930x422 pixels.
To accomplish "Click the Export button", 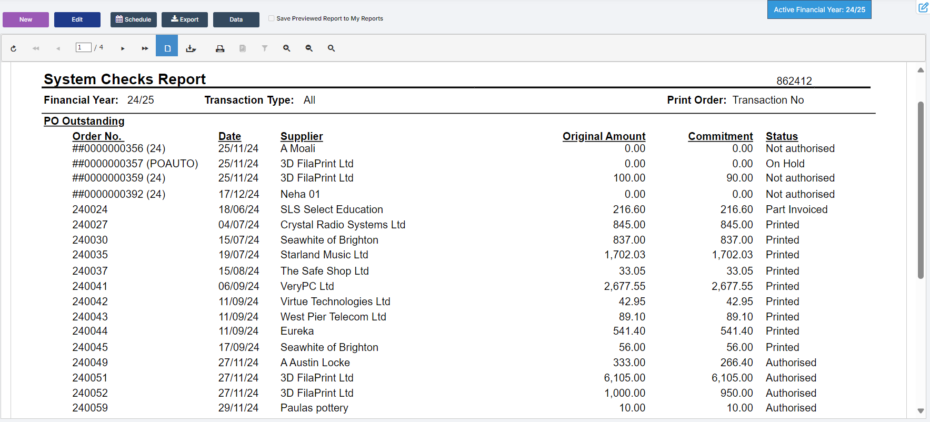I will point(185,19).
